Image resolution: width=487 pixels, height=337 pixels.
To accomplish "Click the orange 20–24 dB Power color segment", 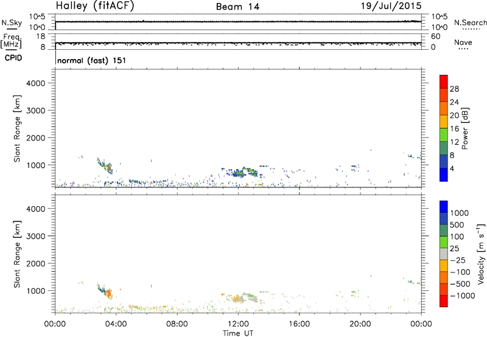I will point(444,108).
